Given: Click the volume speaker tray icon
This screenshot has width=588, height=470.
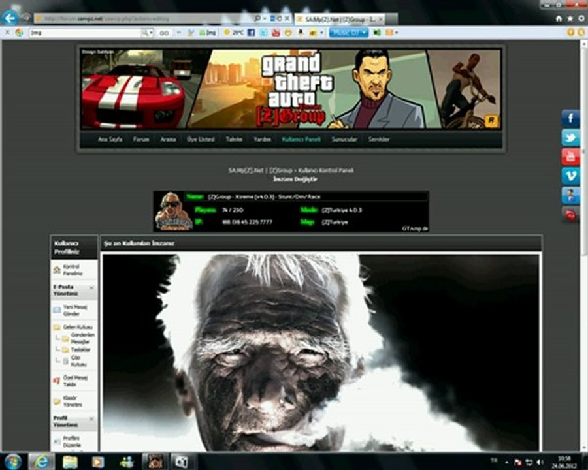Looking at the screenshot, I should point(540,462).
